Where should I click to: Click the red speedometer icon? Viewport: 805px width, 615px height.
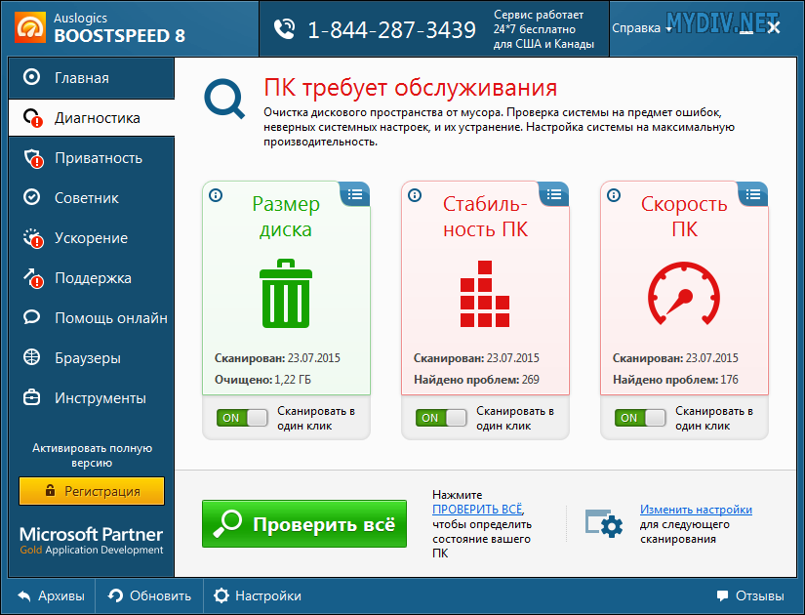684,294
